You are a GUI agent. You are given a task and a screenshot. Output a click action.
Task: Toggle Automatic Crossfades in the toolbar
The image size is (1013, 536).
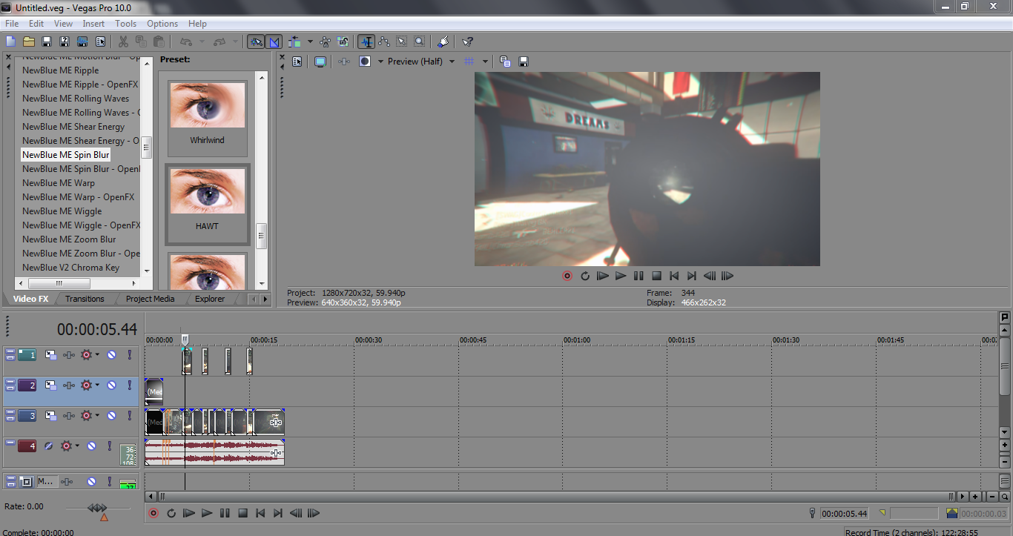274,42
